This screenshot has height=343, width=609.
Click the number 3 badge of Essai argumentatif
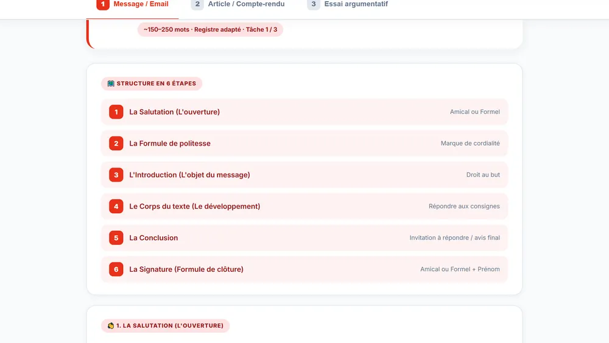tap(314, 4)
